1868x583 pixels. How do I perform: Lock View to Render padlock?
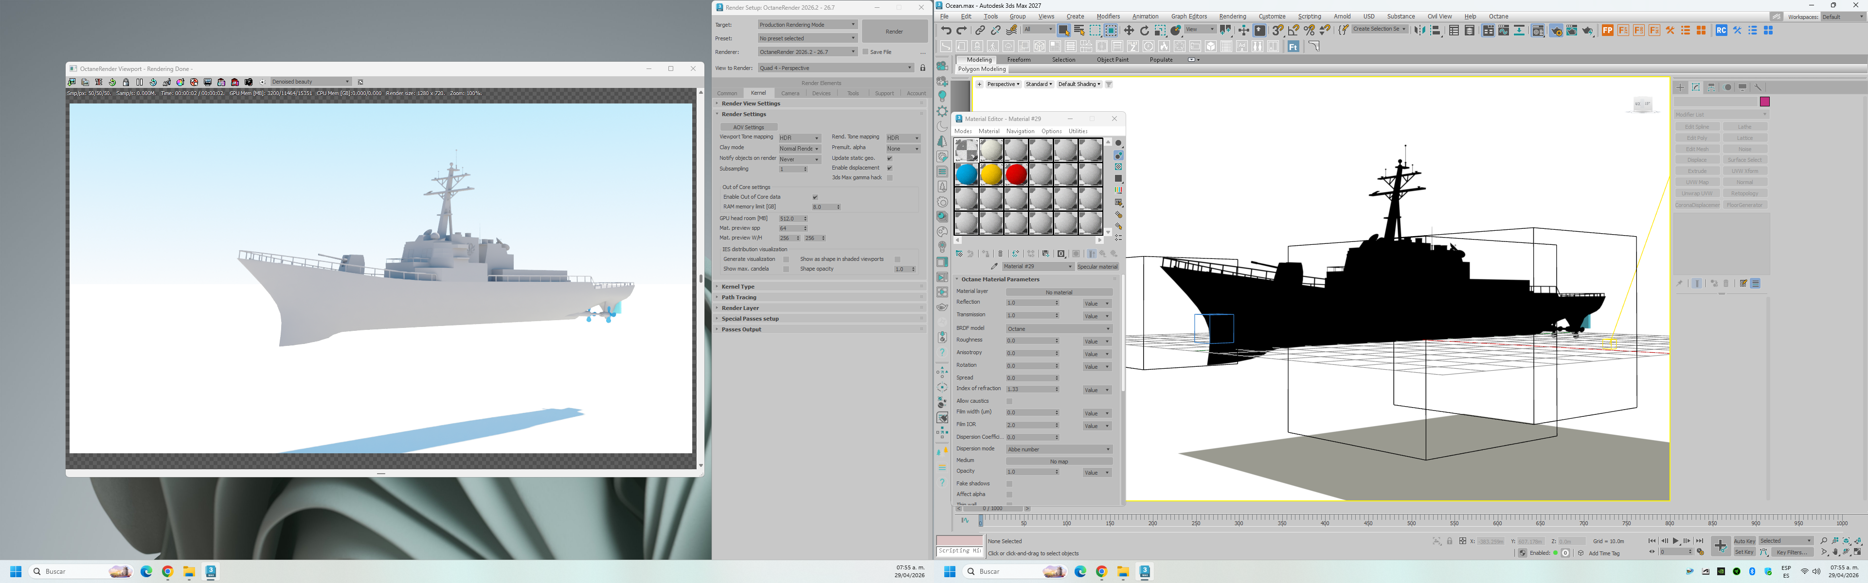point(923,68)
